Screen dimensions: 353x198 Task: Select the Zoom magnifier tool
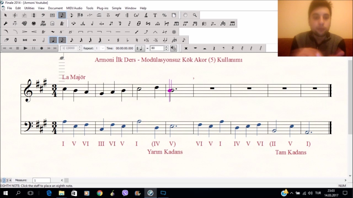[x=195, y=15]
